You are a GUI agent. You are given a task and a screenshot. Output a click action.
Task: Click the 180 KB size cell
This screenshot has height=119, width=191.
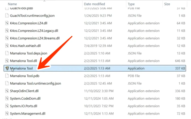click(180, 99)
